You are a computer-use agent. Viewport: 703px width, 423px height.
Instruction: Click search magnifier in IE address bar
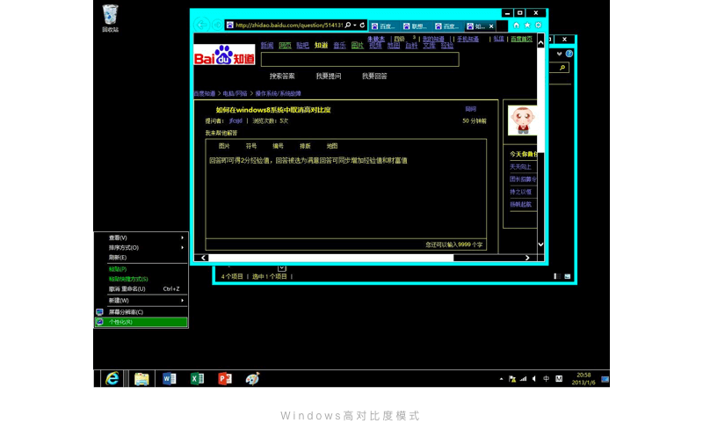[x=348, y=26]
